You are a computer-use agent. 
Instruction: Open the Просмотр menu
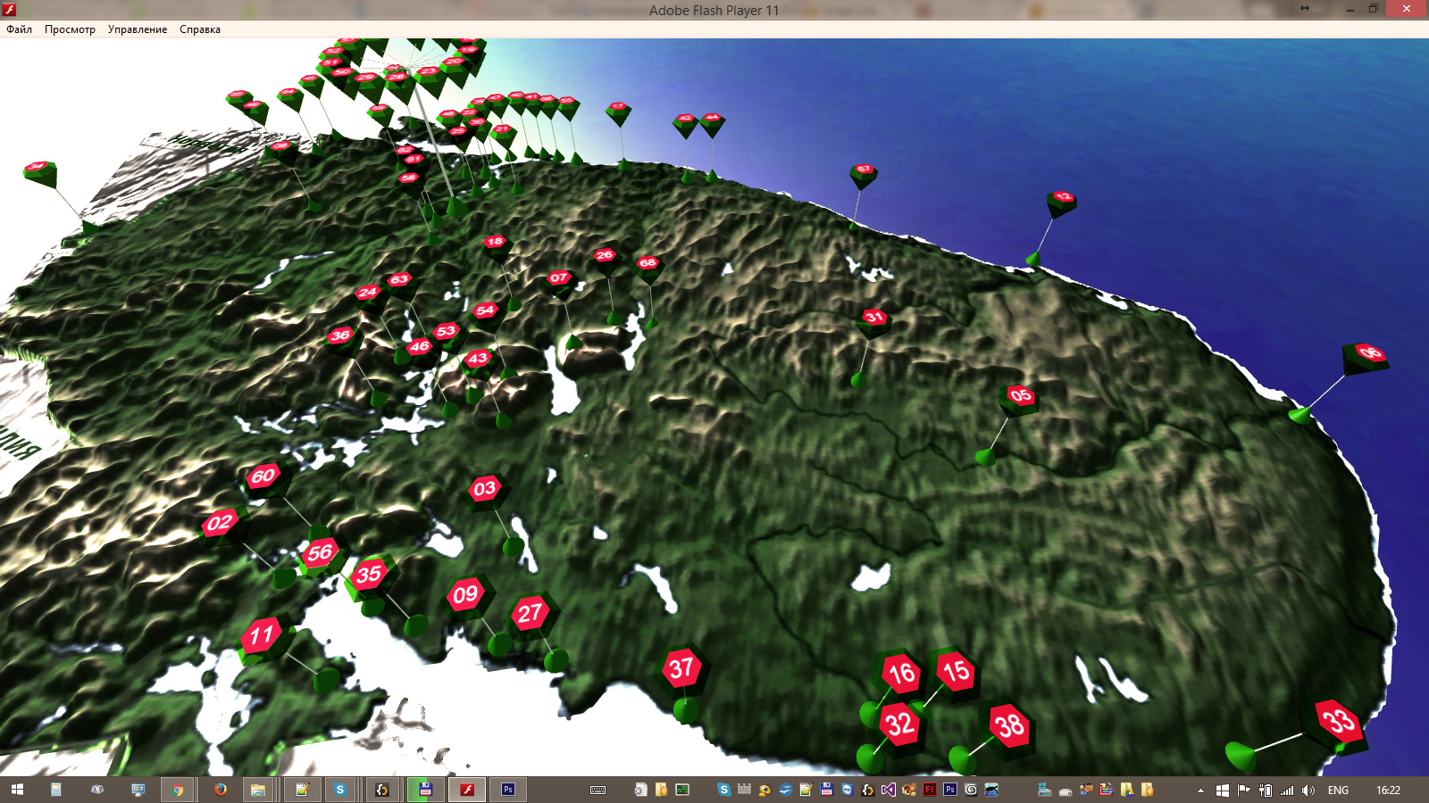click(70, 29)
